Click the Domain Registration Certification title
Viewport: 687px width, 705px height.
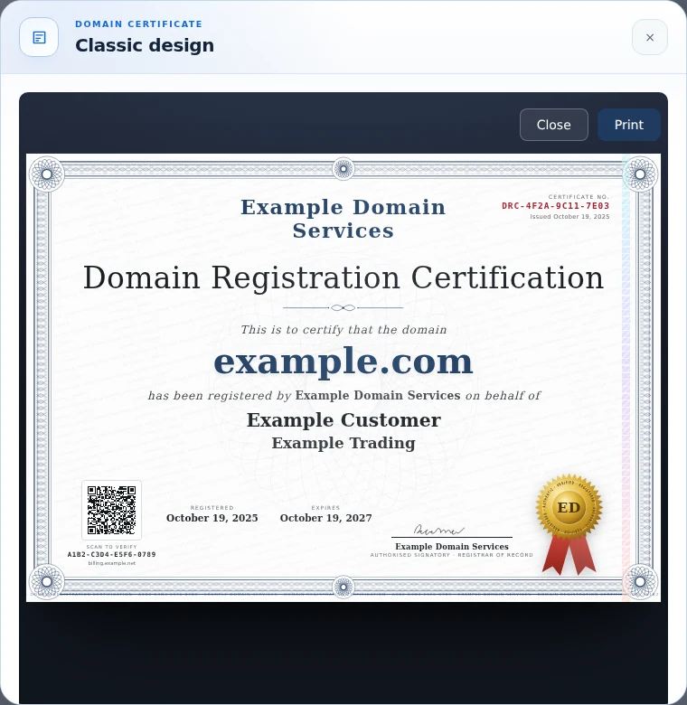point(343,277)
